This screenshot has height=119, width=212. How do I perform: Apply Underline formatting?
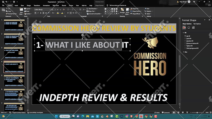(41, 13)
